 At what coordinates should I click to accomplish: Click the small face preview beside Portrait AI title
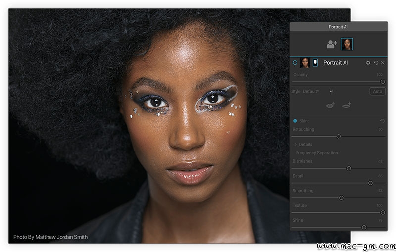click(305, 62)
